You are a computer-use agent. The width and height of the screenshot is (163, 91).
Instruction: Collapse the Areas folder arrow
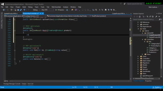(x=138, y=29)
